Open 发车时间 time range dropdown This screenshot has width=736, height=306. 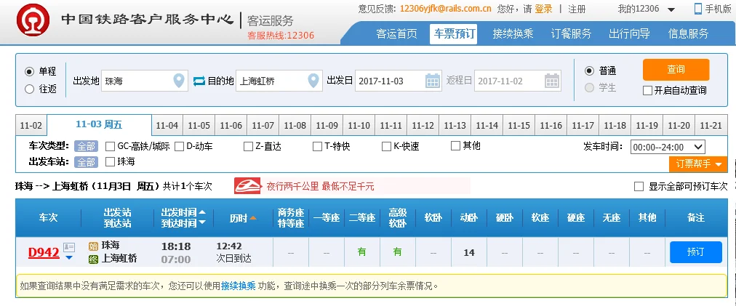tap(668, 147)
